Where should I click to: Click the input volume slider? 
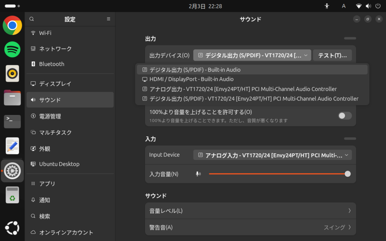coord(278,174)
